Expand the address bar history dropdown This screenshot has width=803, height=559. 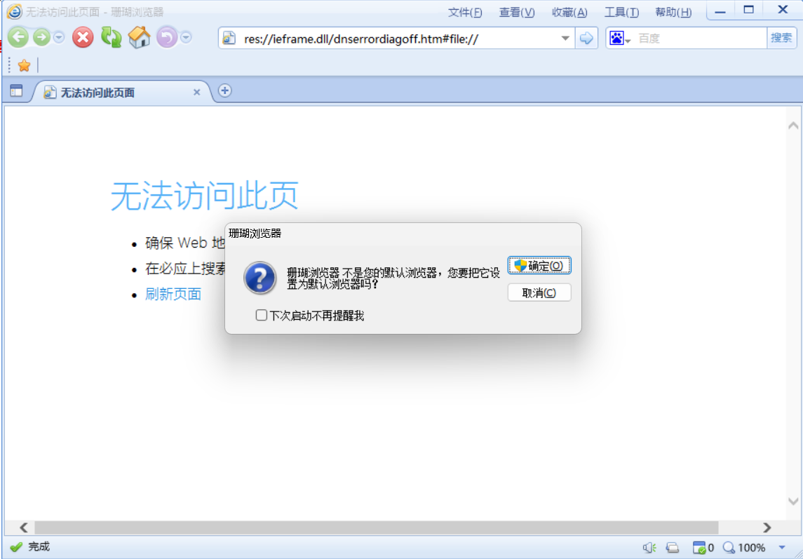click(x=565, y=39)
